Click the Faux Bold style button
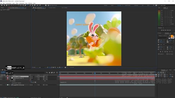The width and height of the screenshot is (175, 98). click(x=161, y=52)
